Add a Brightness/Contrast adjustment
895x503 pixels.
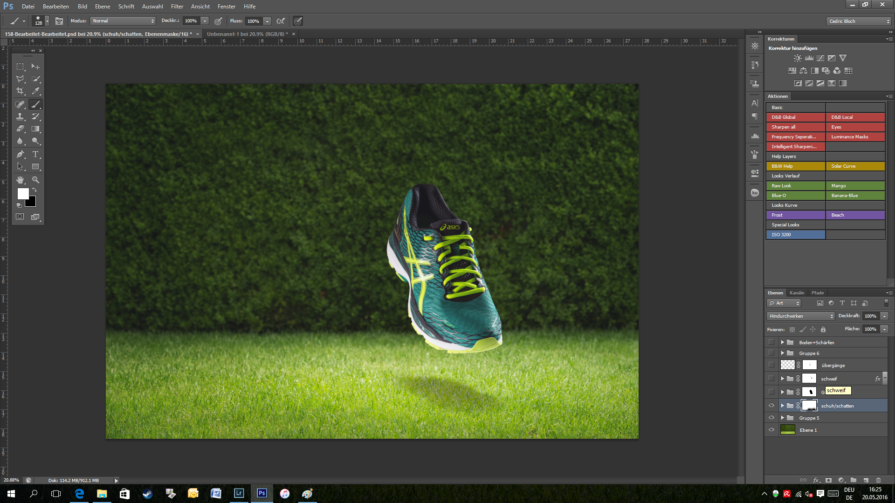(798, 58)
